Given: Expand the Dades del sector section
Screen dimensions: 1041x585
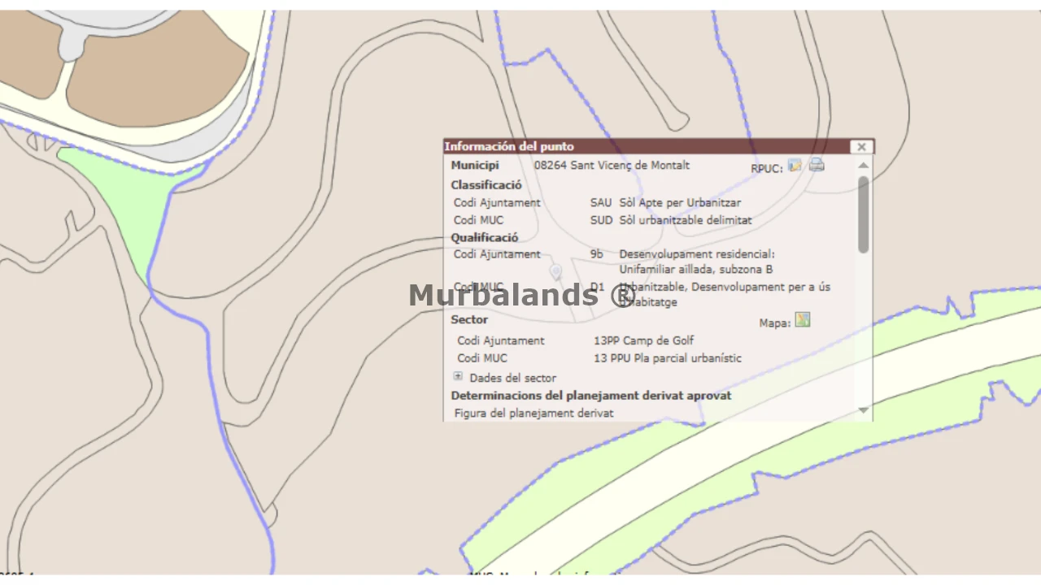Looking at the screenshot, I should coord(458,376).
